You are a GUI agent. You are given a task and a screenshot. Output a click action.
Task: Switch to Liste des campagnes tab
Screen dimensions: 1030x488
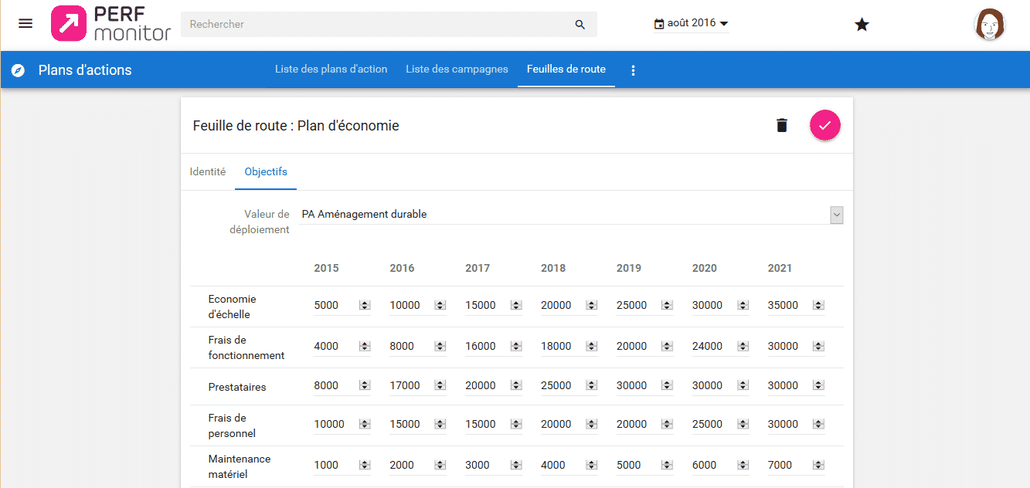pyautogui.click(x=457, y=69)
